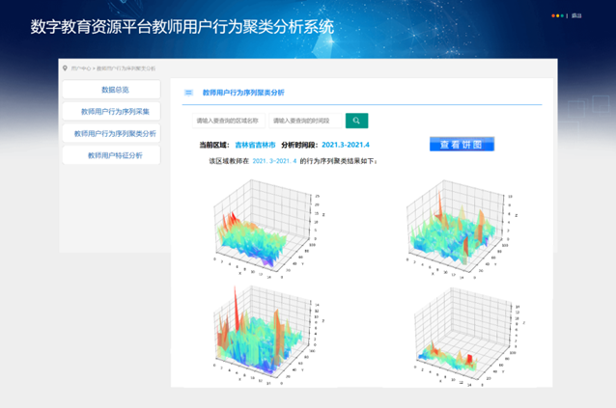Focus the region name search input
The image size is (616, 408).
(x=228, y=121)
